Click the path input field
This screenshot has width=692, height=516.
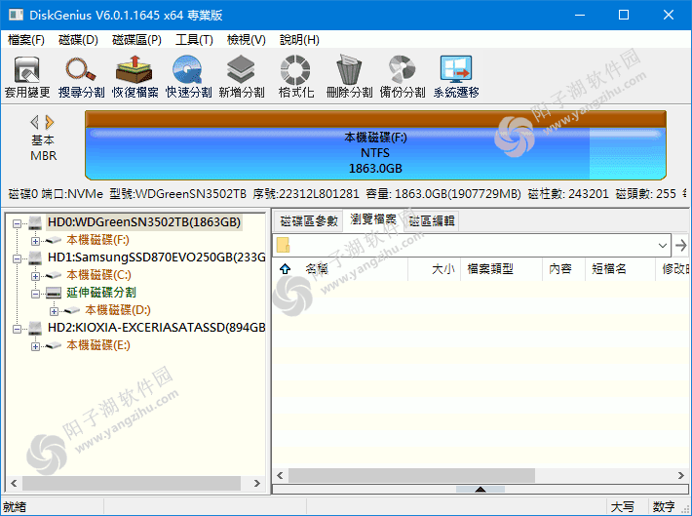(472, 245)
